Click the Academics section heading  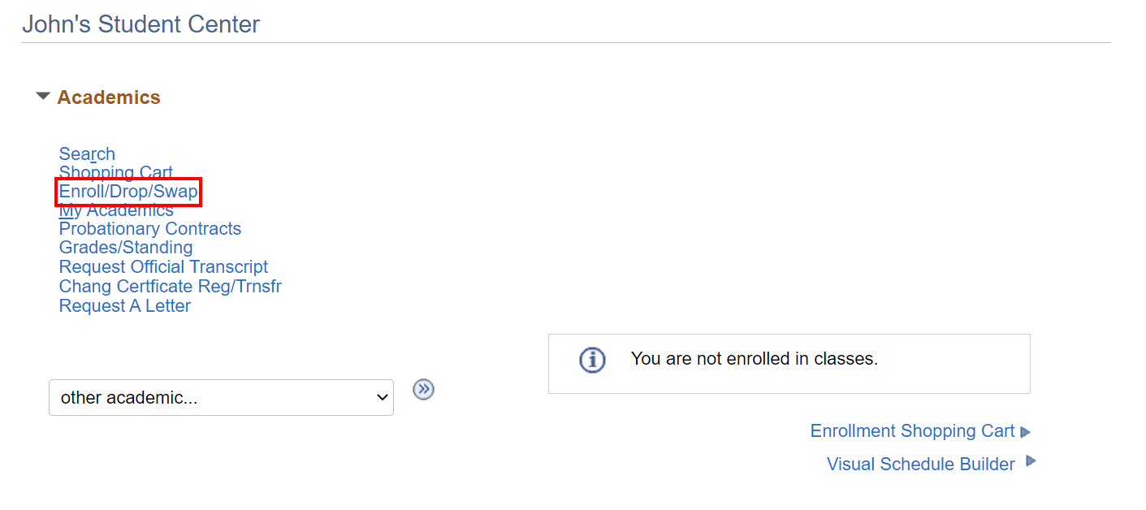[x=109, y=97]
